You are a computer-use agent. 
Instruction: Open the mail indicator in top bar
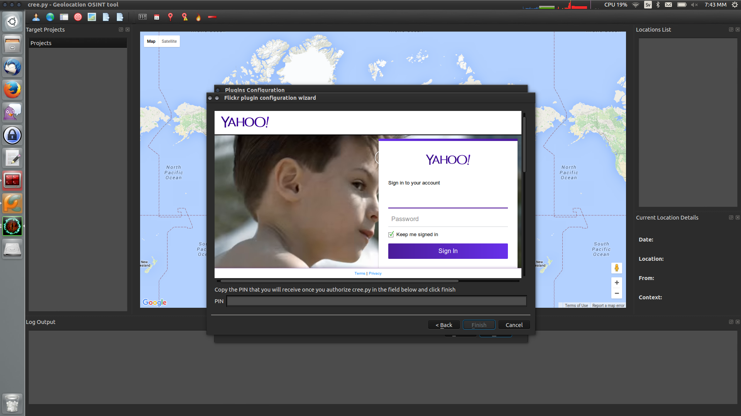click(x=668, y=5)
